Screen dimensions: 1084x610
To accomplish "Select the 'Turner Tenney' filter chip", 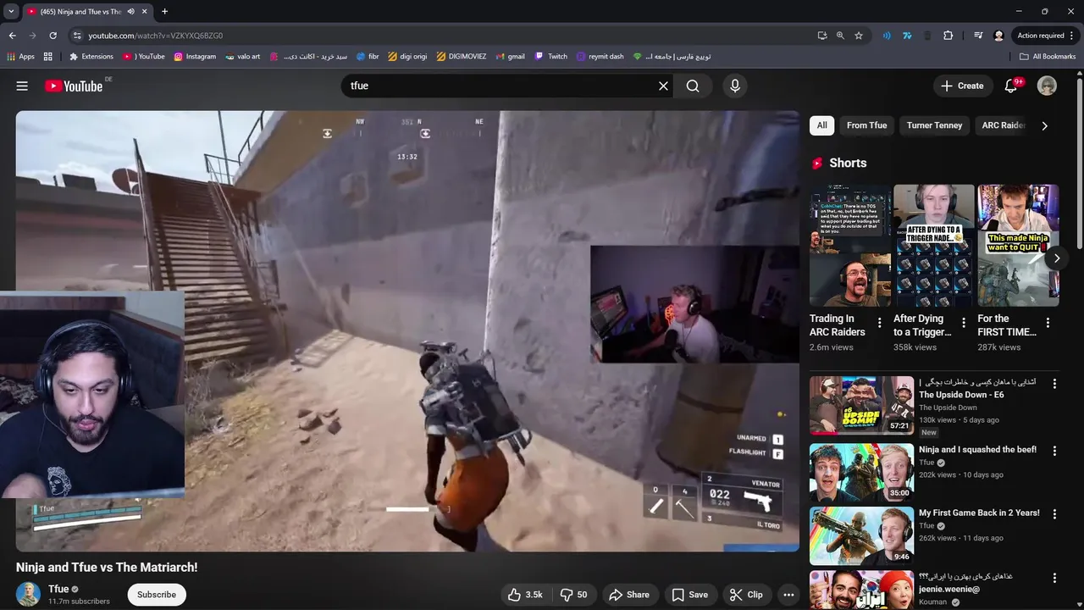I will 934,125.
